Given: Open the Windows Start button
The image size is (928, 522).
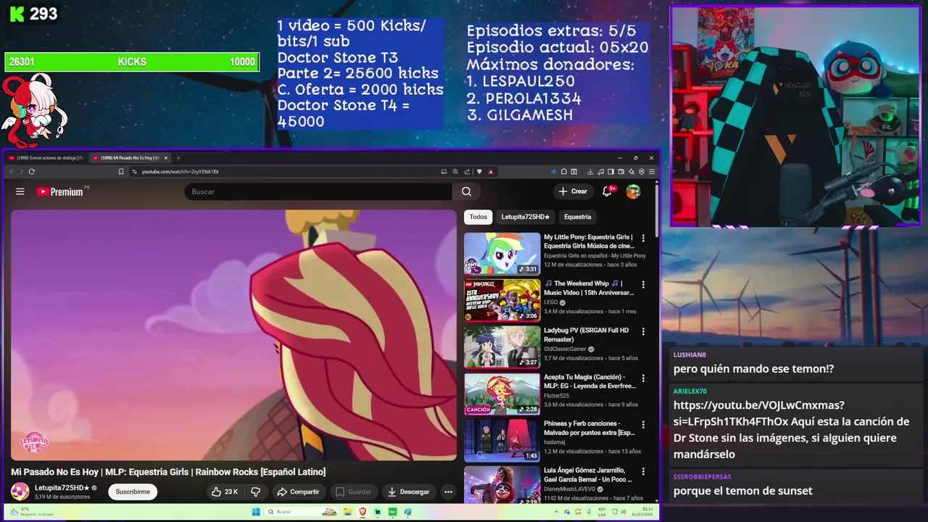Looking at the screenshot, I should (256, 512).
